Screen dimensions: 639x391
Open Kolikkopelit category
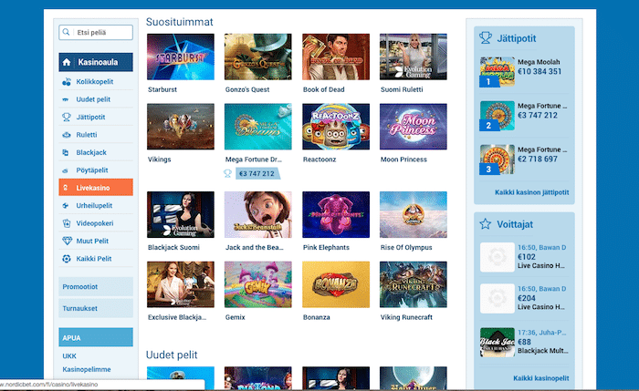tap(96, 82)
